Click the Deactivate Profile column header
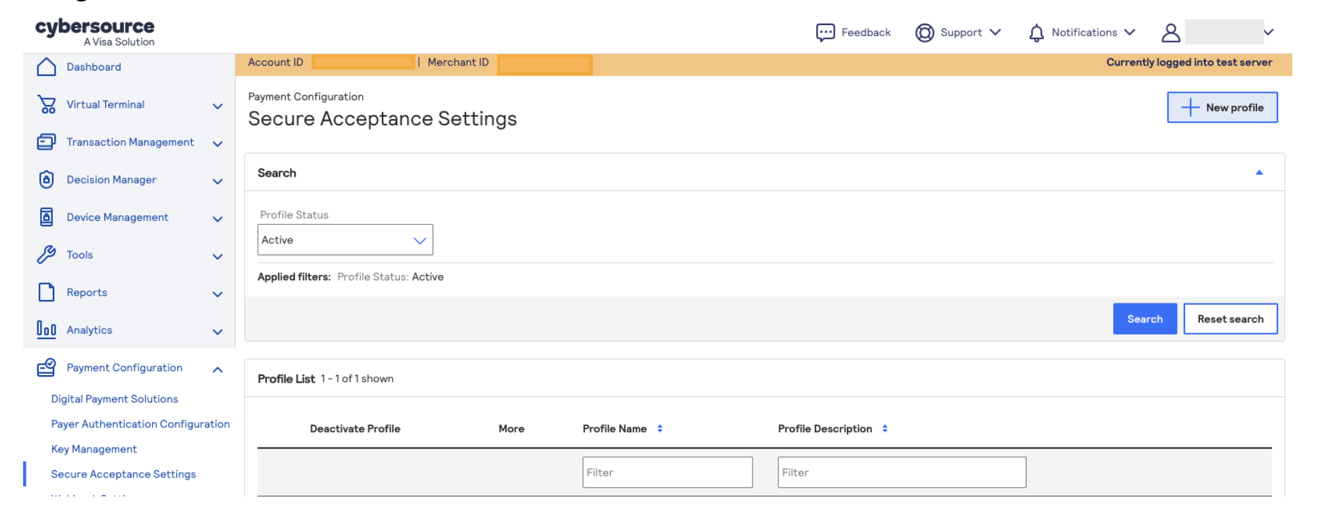The image size is (1318, 512). (355, 429)
